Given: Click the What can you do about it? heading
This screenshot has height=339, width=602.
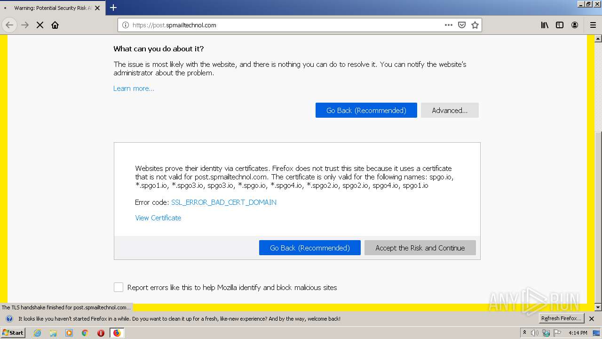Looking at the screenshot, I should 158,49.
